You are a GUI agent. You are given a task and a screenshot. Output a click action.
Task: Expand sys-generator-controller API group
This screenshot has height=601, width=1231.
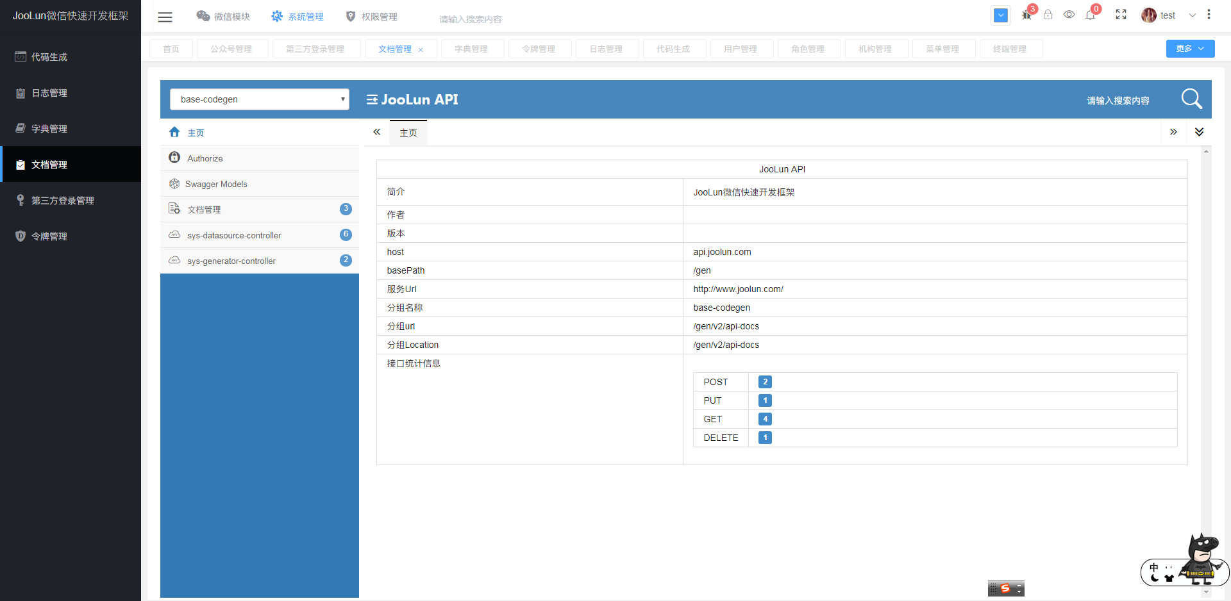coord(260,261)
